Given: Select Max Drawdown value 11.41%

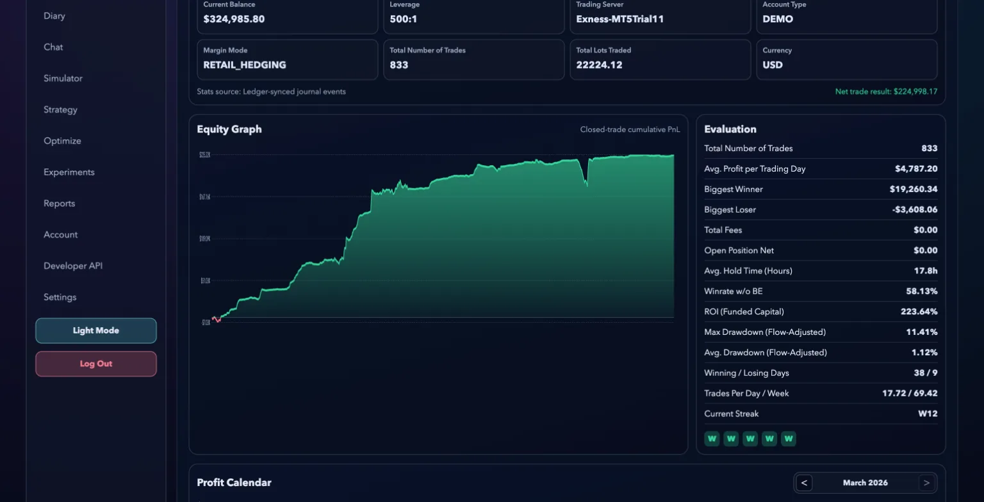Looking at the screenshot, I should point(922,332).
